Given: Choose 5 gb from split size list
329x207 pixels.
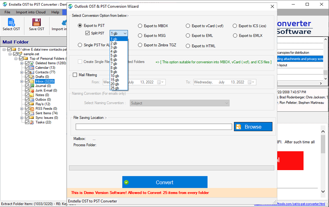Looking at the screenshot, I should pyautogui.click(x=119, y=55).
